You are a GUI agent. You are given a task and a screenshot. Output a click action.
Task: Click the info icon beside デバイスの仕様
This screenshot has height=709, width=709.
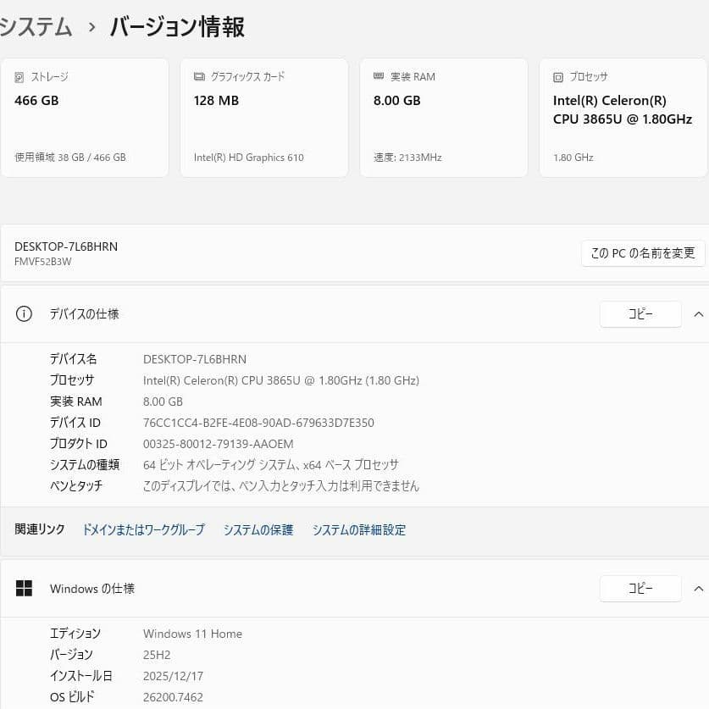click(x=22, y=313)
